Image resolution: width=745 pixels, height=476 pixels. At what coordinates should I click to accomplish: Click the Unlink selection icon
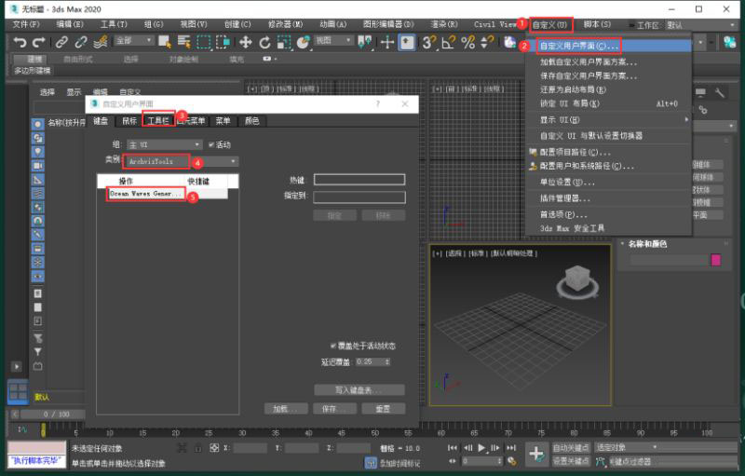coord(81,42)
